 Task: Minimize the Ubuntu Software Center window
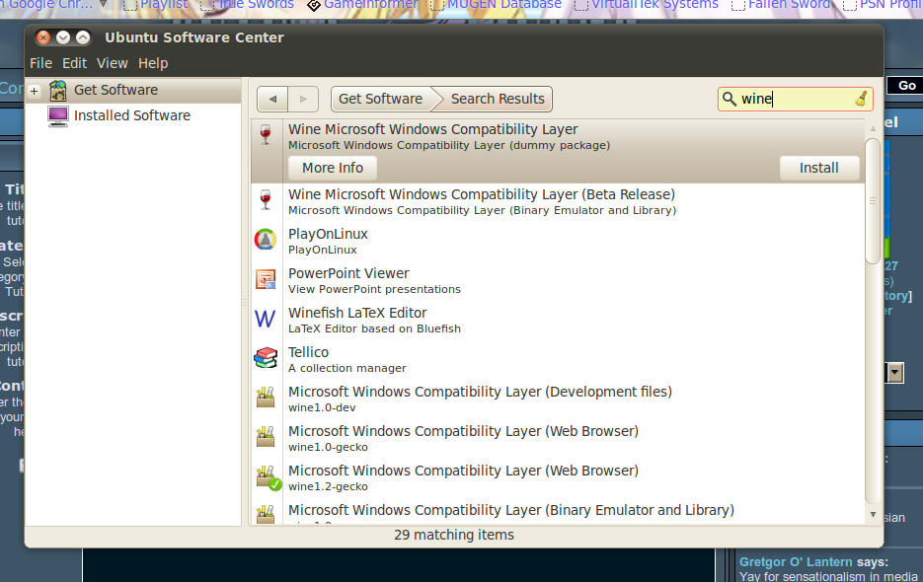click(63, 37)
